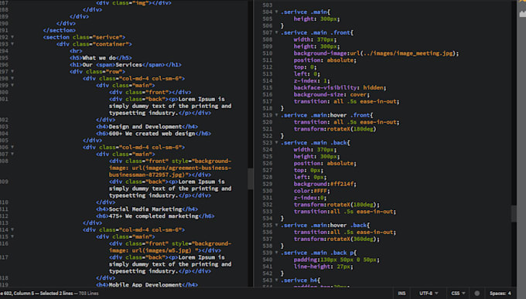
Task: Collapse the section class="serivce" fold arrow
Action: click(12, 37)
